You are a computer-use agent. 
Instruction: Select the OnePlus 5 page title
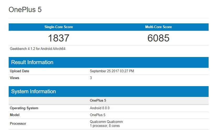[x=25, y=10]
